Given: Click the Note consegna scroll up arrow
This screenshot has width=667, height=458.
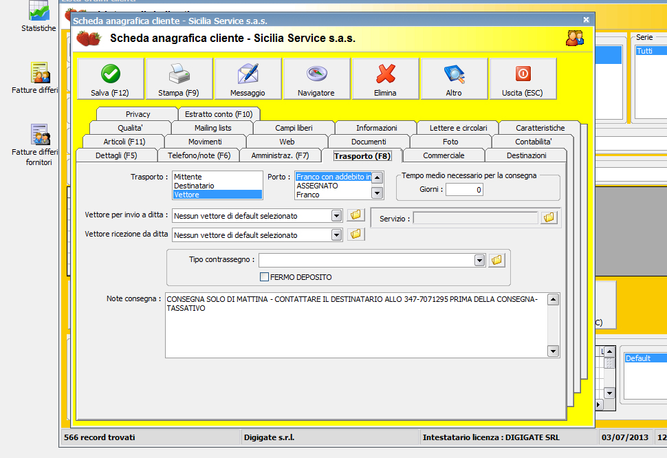Looking at the screenshot, I should (553, 300).
